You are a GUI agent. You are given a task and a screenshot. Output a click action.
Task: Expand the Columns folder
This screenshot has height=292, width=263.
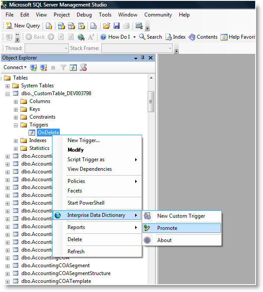click(16, 102)
